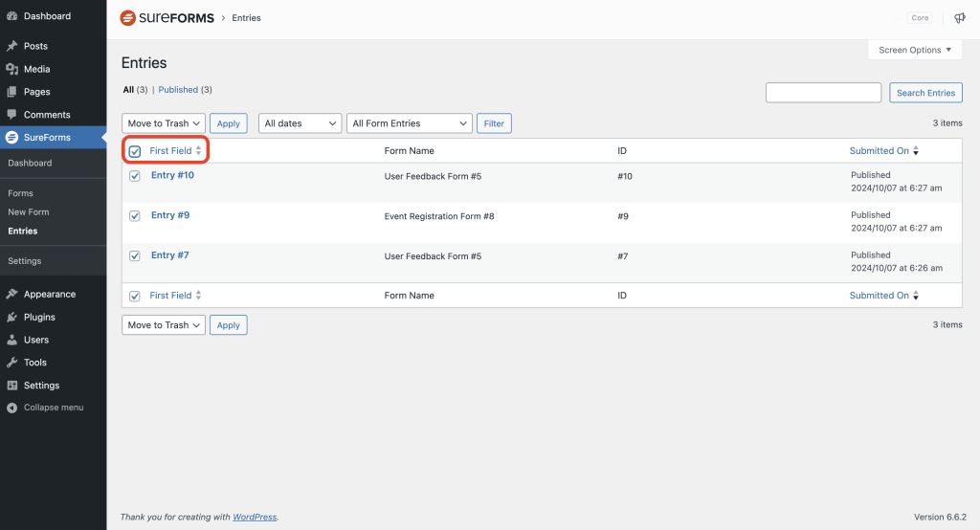Screen dimensions: 980x530
Task: Sort by the top Submitted On column link
Action: (879, 150)
